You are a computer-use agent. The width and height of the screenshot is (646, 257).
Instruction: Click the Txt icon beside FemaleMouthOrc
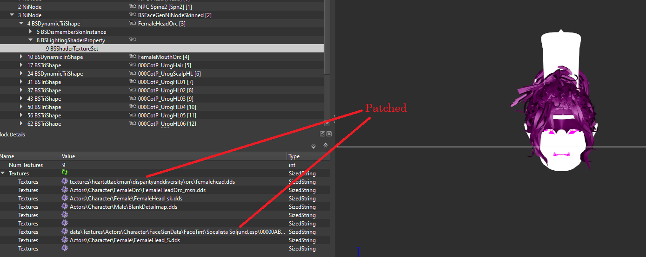133,57
